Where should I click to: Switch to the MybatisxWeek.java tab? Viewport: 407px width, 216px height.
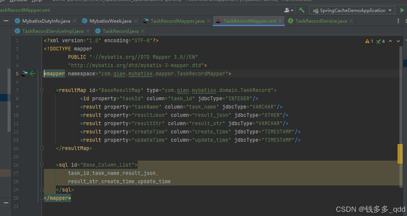[110, 21]
